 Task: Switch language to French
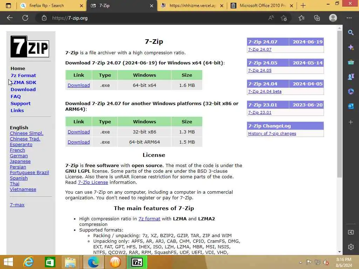point(18,150)
